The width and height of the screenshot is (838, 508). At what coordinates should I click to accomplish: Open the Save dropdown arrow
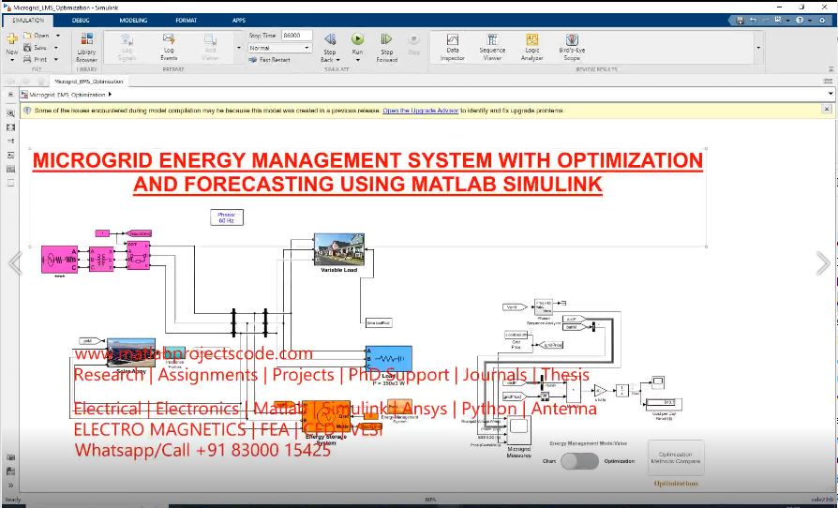point(57,48)
